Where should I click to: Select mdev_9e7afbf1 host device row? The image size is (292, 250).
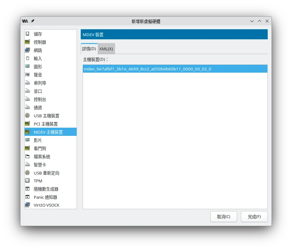175,69
